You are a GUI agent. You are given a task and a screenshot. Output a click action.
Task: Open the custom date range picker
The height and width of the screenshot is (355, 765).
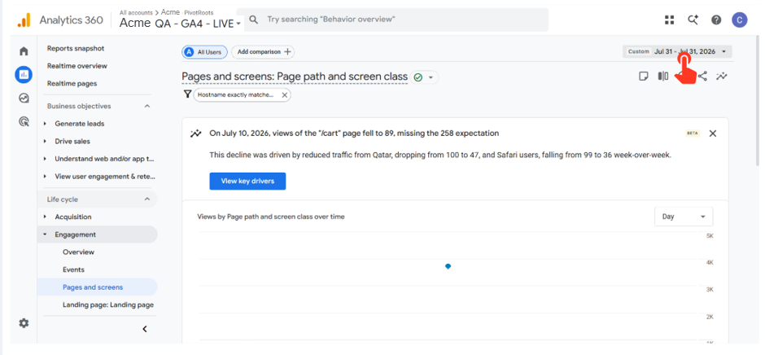point(677,51)
